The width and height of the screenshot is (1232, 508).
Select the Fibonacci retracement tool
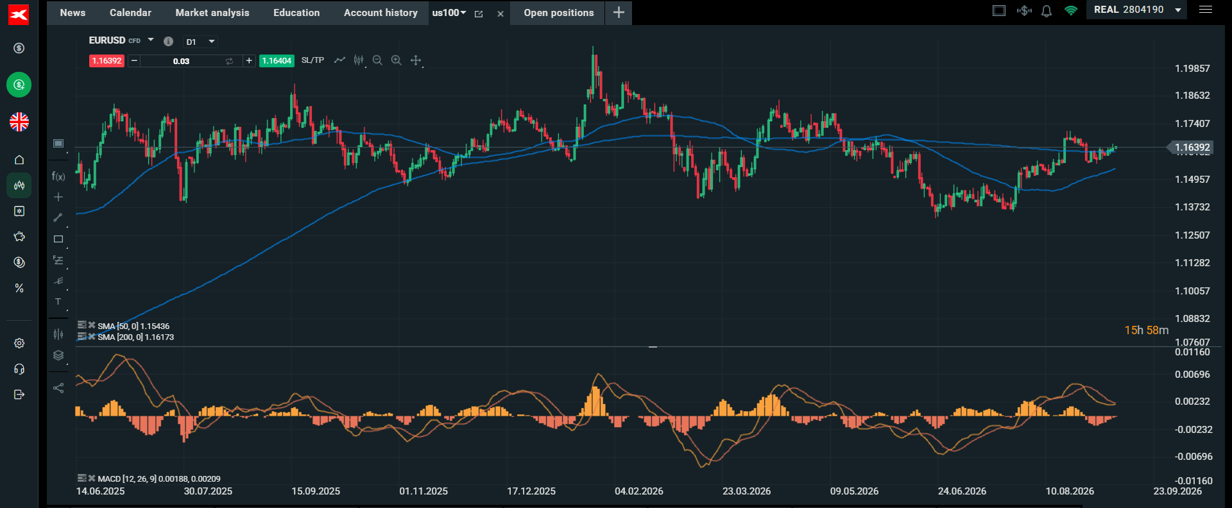tap(58, 260)
